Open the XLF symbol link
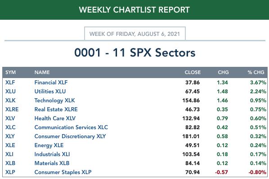The width and height of the screenshot is (269, 179). point(10,83)
